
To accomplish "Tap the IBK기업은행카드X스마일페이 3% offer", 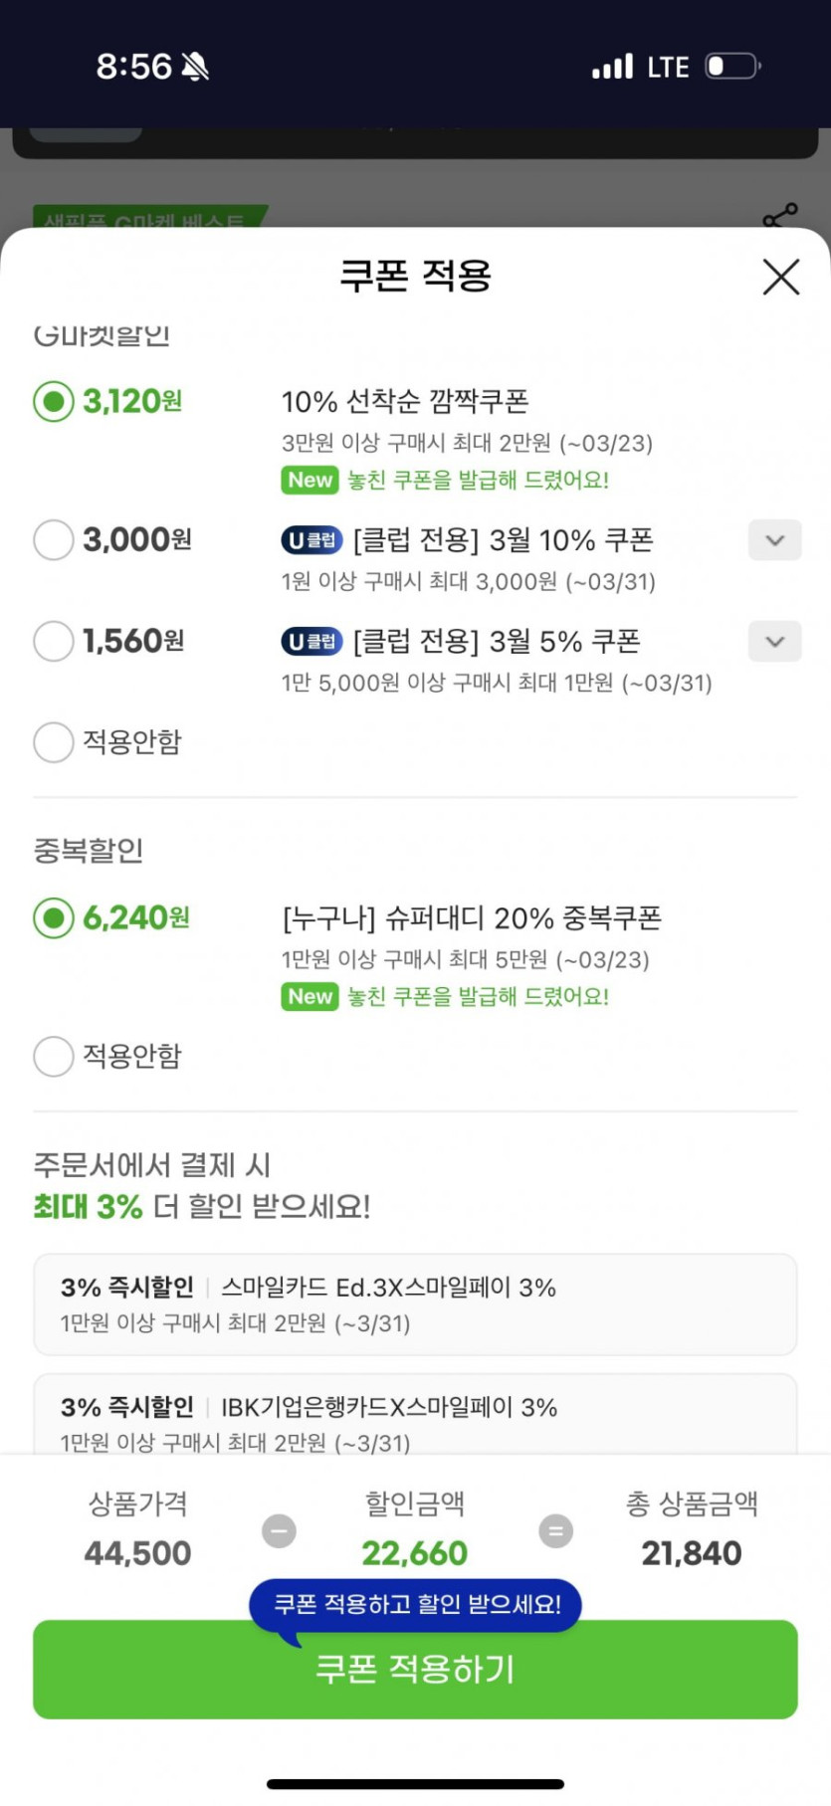I will point(415,1418).
